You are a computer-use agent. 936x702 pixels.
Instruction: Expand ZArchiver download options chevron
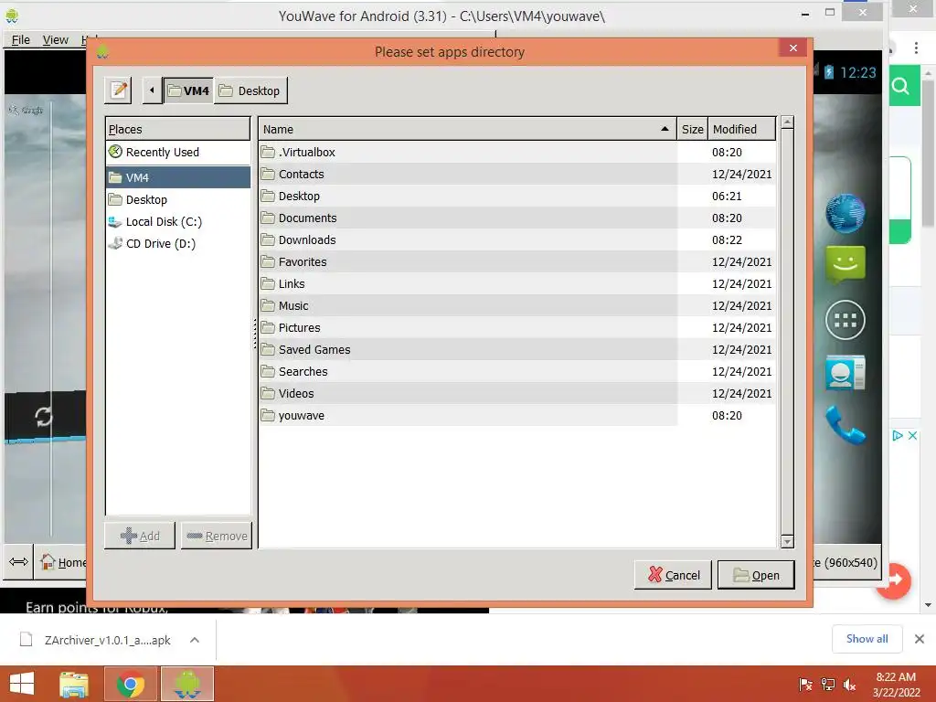[x=195, y=640]
